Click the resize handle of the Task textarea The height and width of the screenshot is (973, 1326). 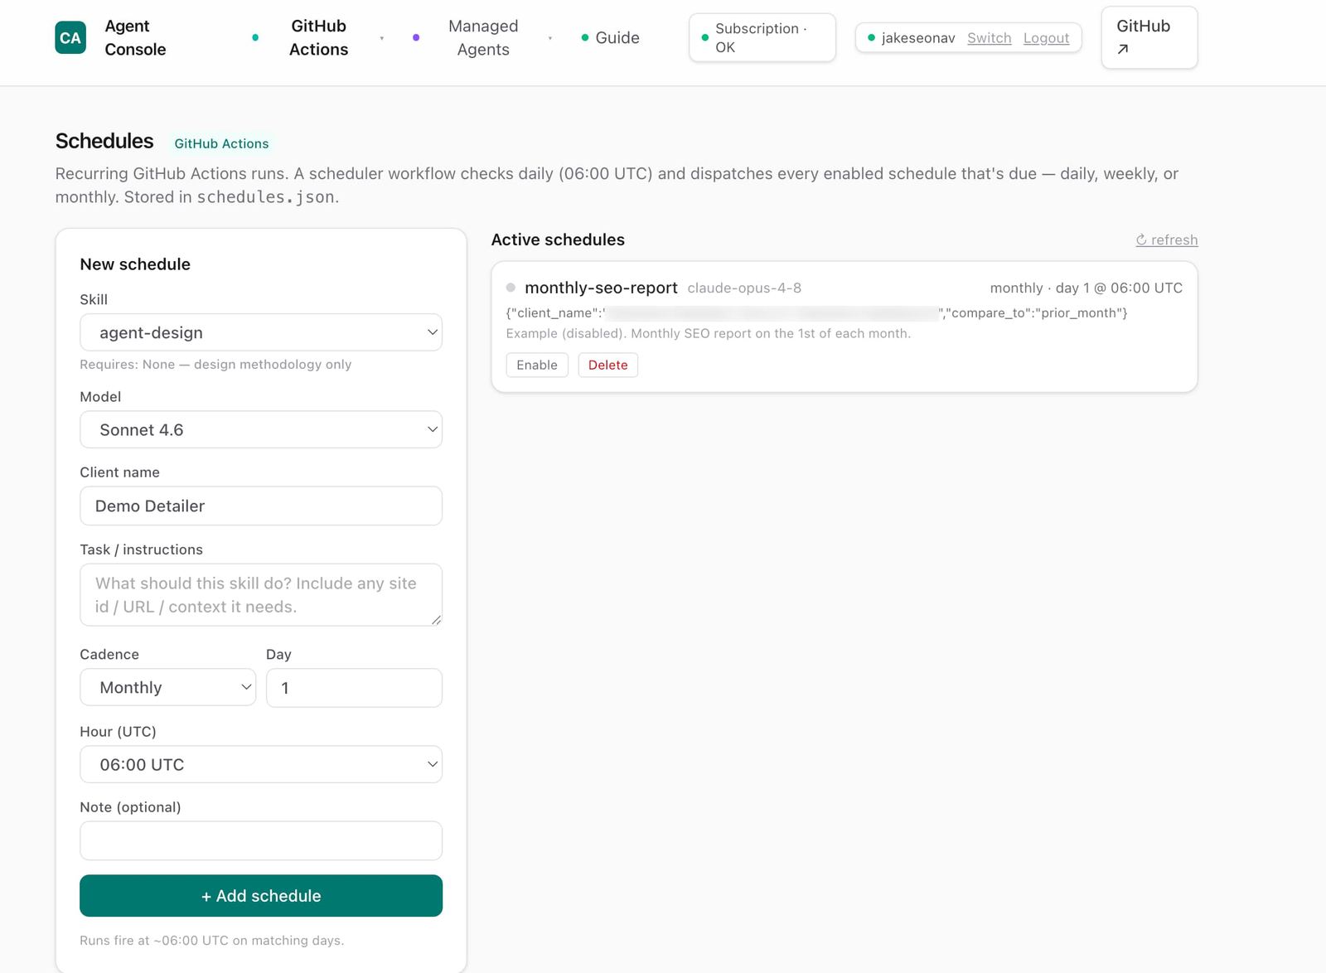(436, 620)
